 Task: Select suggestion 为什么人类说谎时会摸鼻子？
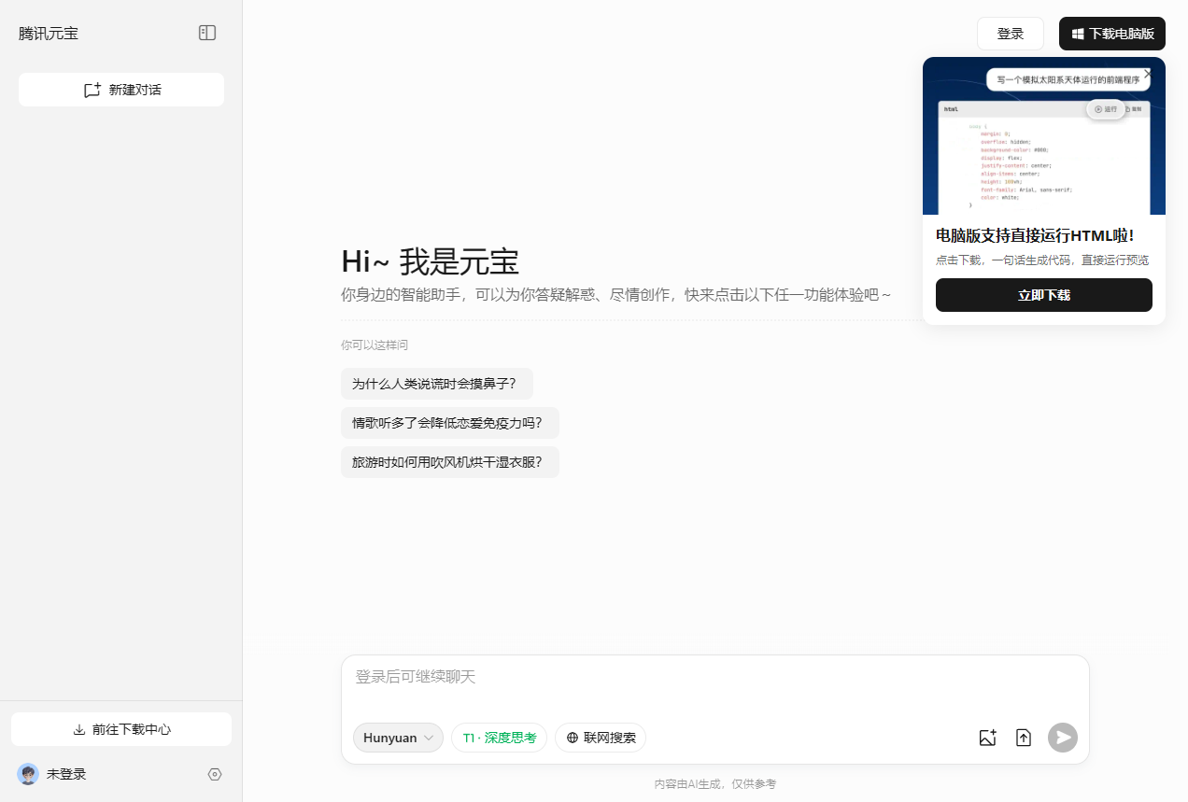[x=436, y=384]
